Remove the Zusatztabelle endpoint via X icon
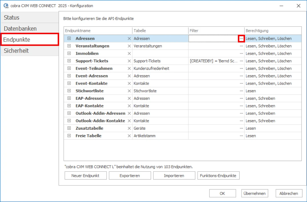This screenshot has height=202, width=307. pos(129,128)
